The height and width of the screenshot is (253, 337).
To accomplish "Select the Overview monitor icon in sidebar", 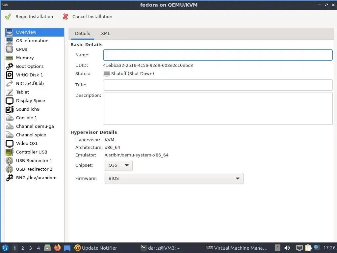I will coord(10,32).
